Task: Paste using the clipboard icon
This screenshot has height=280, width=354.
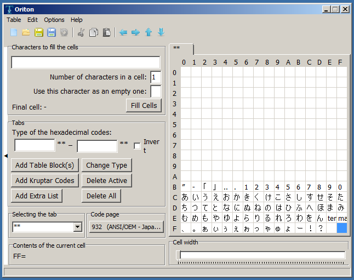Action: point(106,32)
